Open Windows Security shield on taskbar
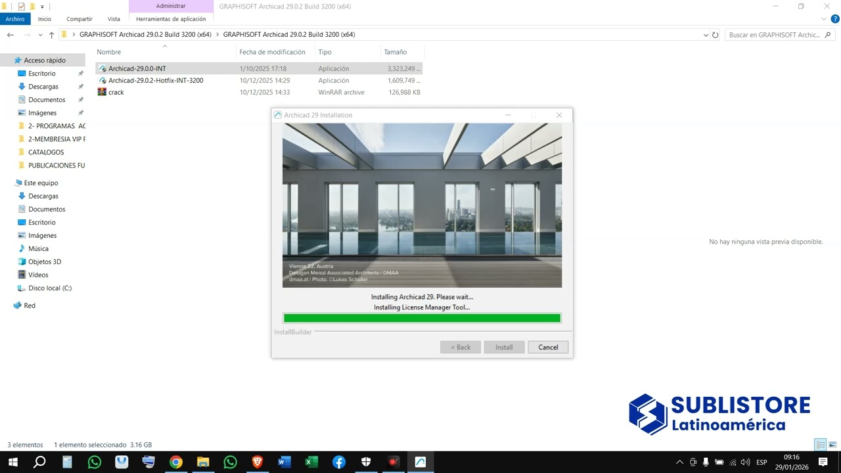The height and width of the screenshot is (473, 841). pos(366,462)
